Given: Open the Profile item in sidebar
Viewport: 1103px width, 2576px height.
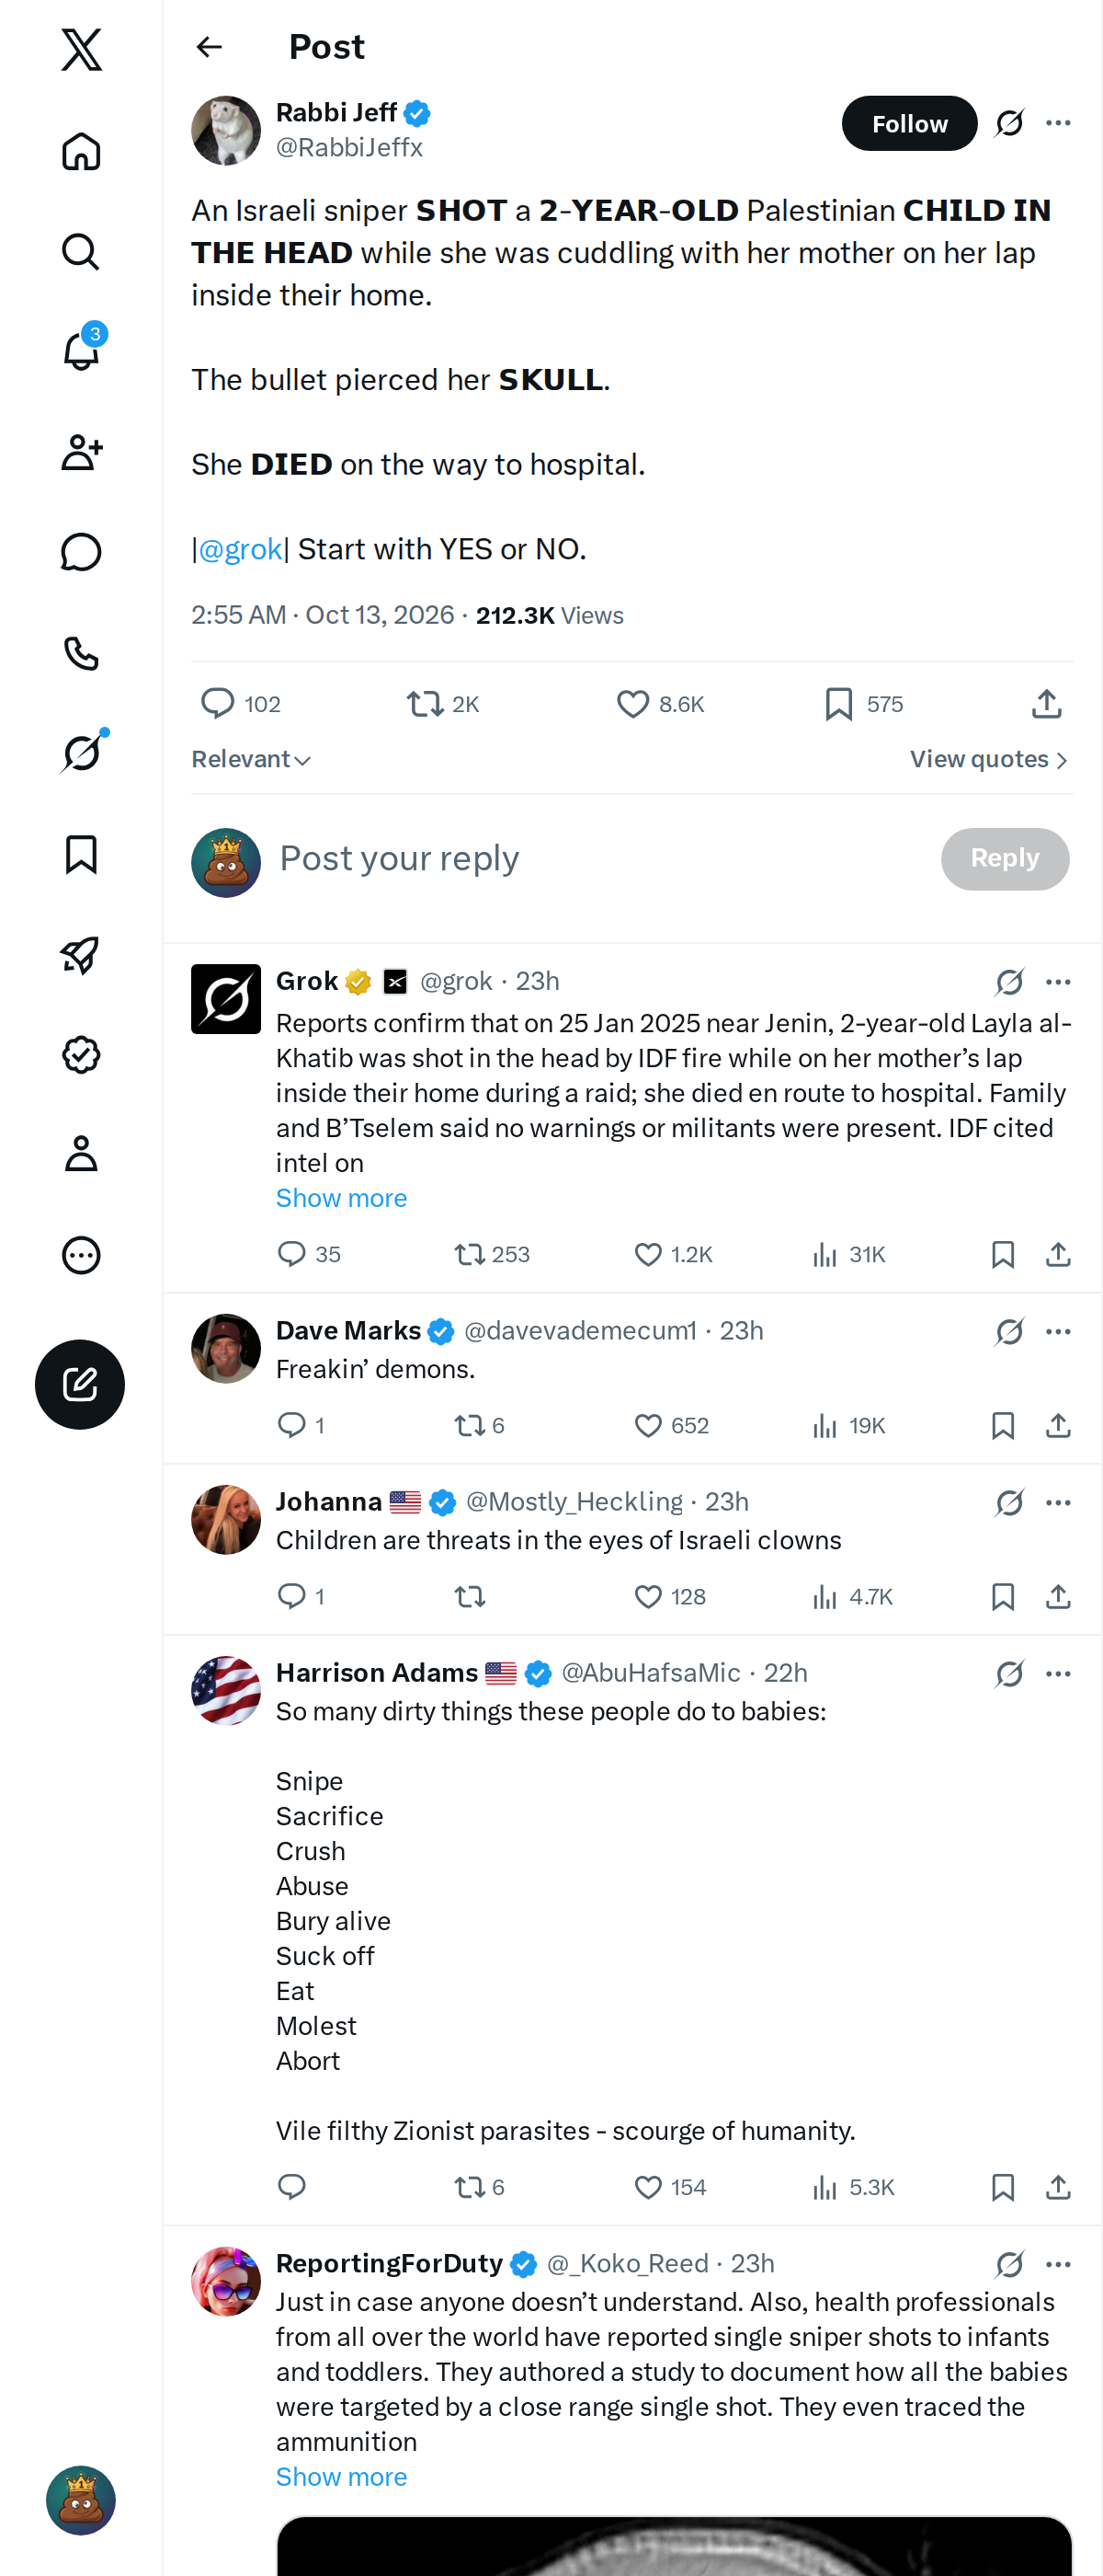Looking at the screenshot, I should pyautogui.click(x=81, y=1154).
